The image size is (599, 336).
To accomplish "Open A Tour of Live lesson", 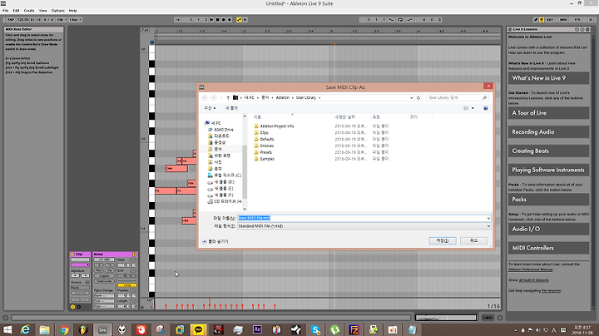I will (548, 112).
